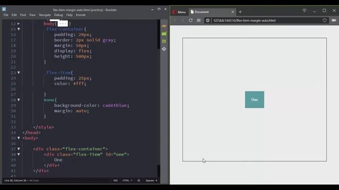Screen dimensions: 339x190
Task: Open the View menu in Brackets
Action: pyautogui.click(x=32, y=15)
